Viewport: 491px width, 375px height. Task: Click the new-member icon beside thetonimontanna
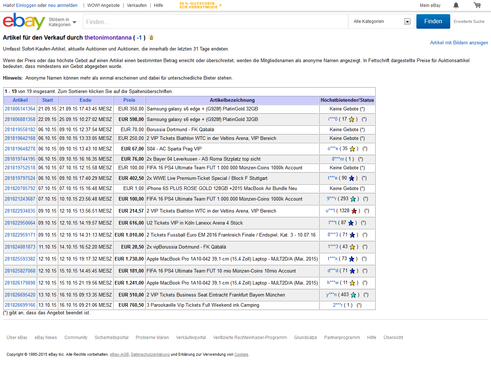(x=151, y=37)
